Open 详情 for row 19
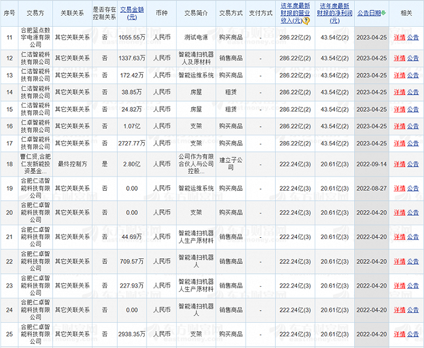424x348 pixels. (399, 188)
